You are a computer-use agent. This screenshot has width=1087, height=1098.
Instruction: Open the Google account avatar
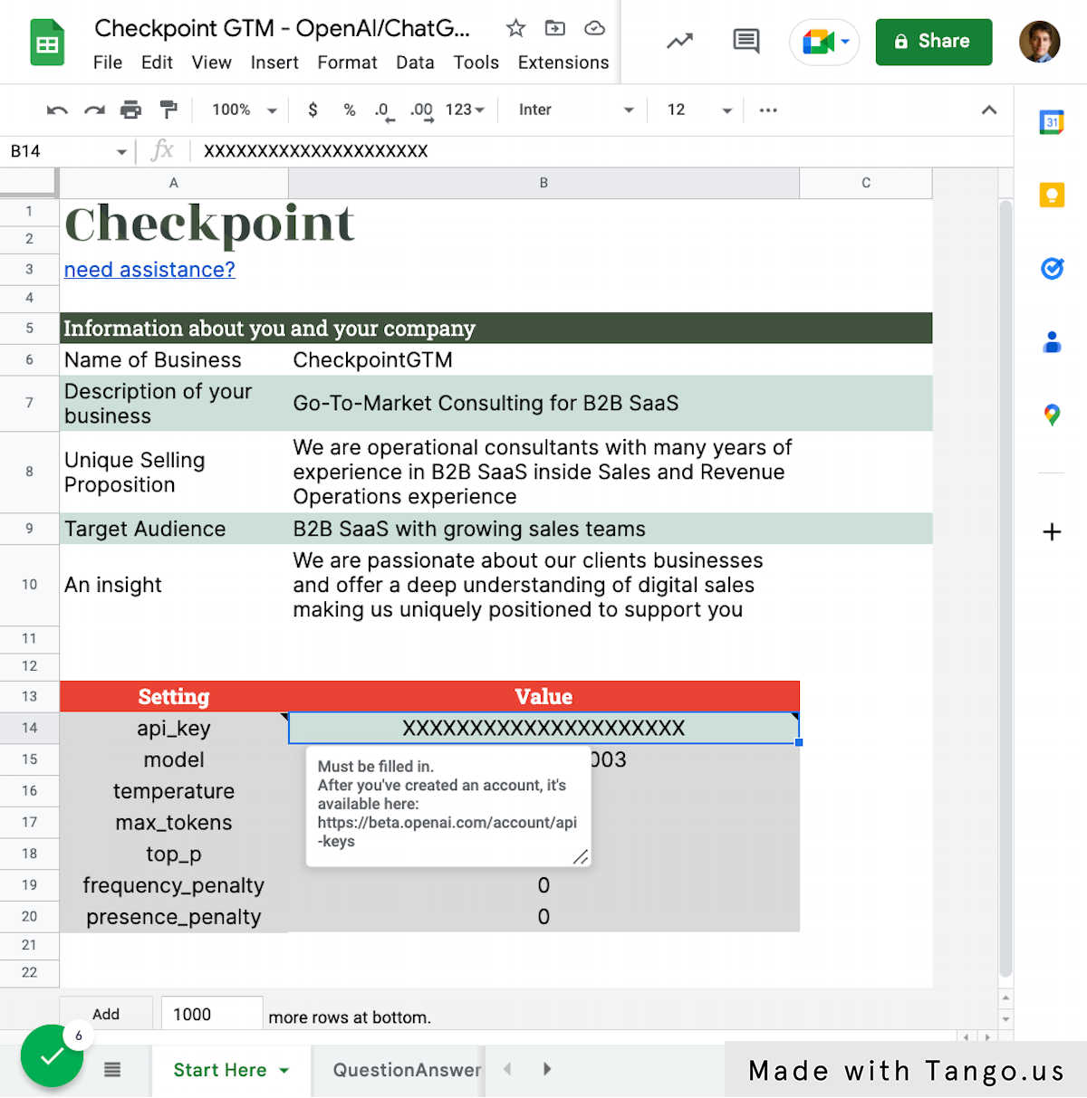point(1040,42)
